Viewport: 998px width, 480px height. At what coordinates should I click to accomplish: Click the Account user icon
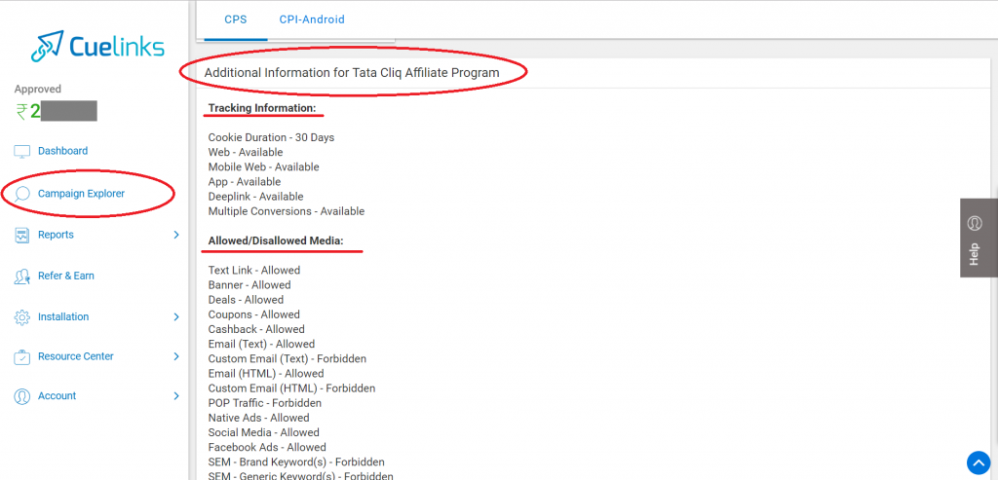(x=22, y=396)
